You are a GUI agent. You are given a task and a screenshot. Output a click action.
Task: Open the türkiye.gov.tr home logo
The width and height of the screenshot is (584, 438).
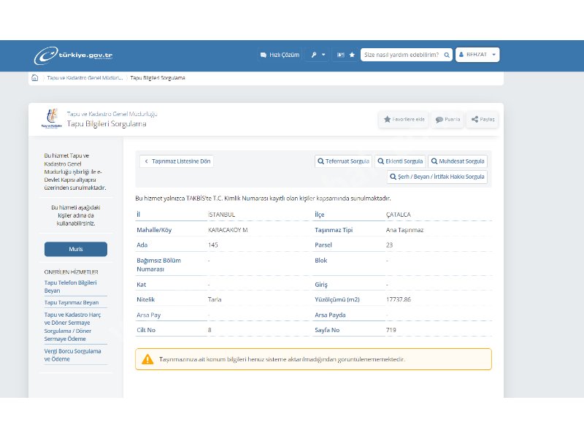click(74, 55)
